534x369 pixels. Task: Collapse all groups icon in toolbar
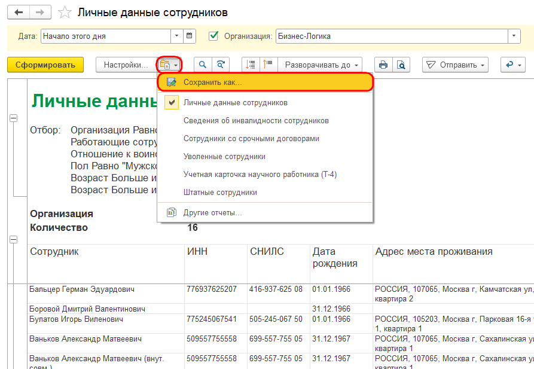[268, 65]
